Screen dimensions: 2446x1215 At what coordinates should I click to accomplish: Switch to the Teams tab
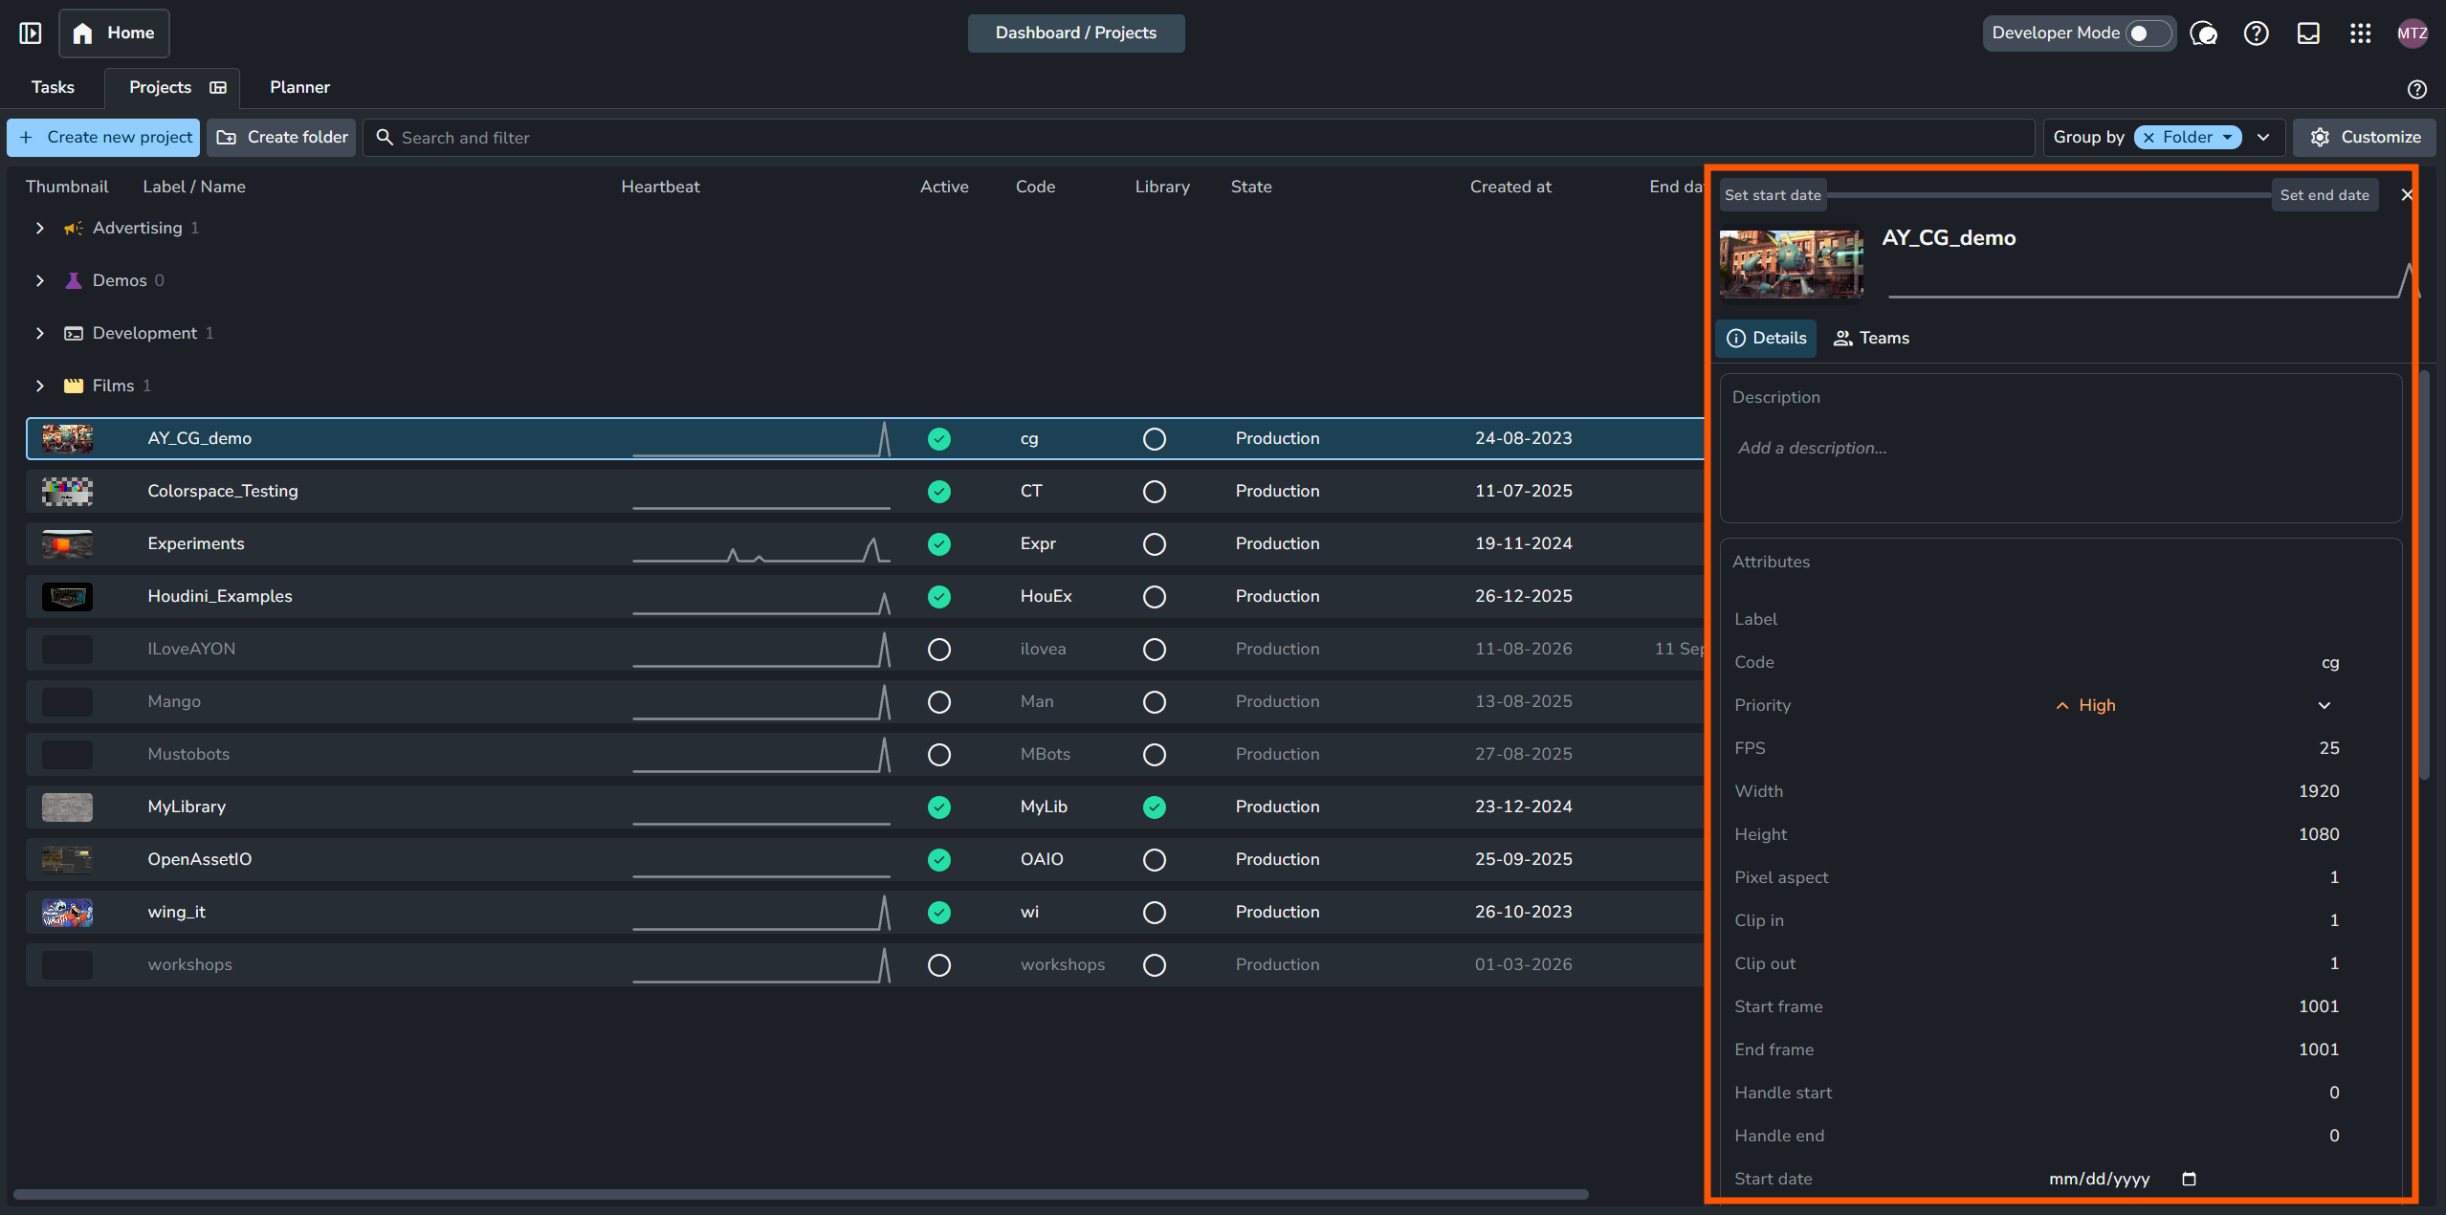(x=1871, y=338)
